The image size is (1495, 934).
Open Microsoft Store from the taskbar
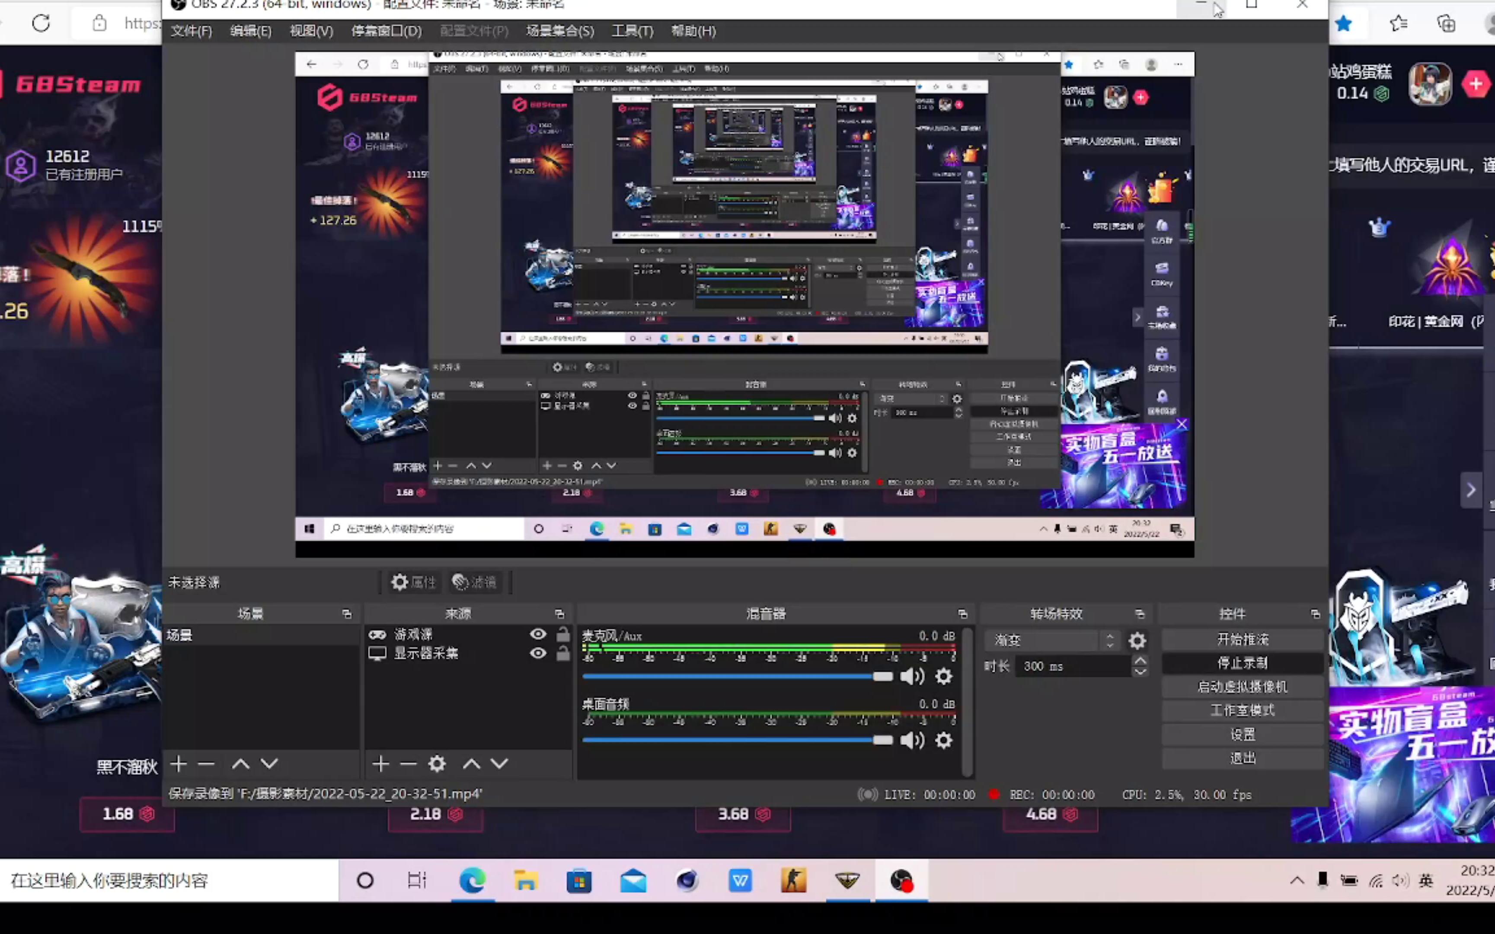pyautogui.click(x=579, y=880)
